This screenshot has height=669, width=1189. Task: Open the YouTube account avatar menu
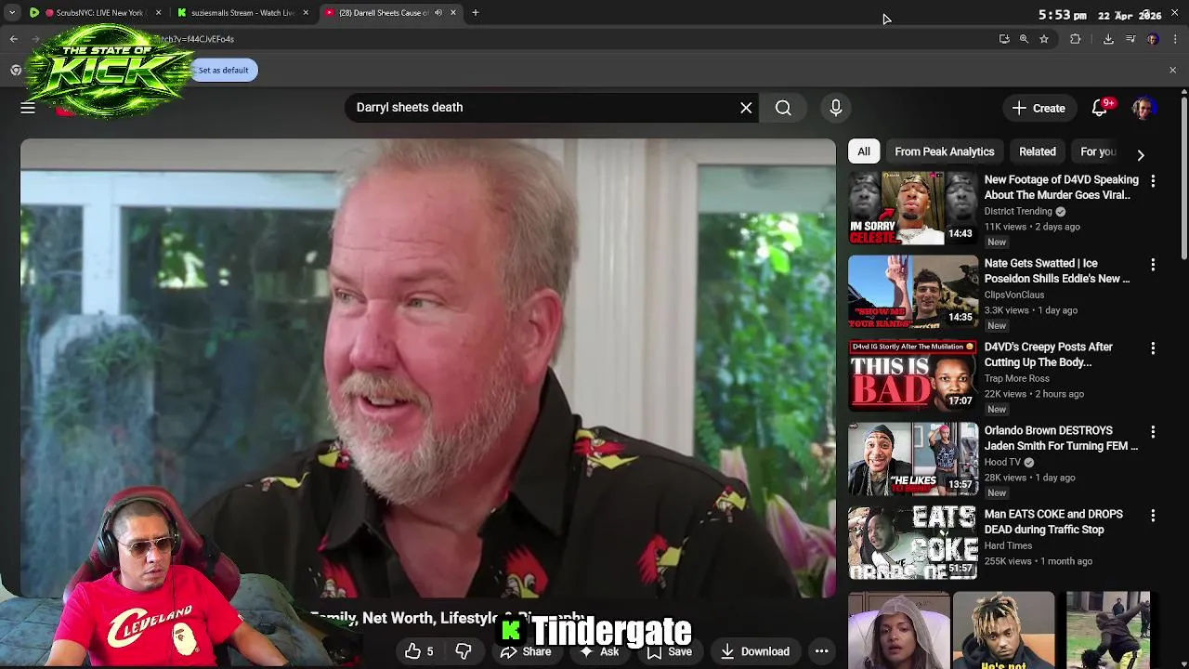point(1143,108)
